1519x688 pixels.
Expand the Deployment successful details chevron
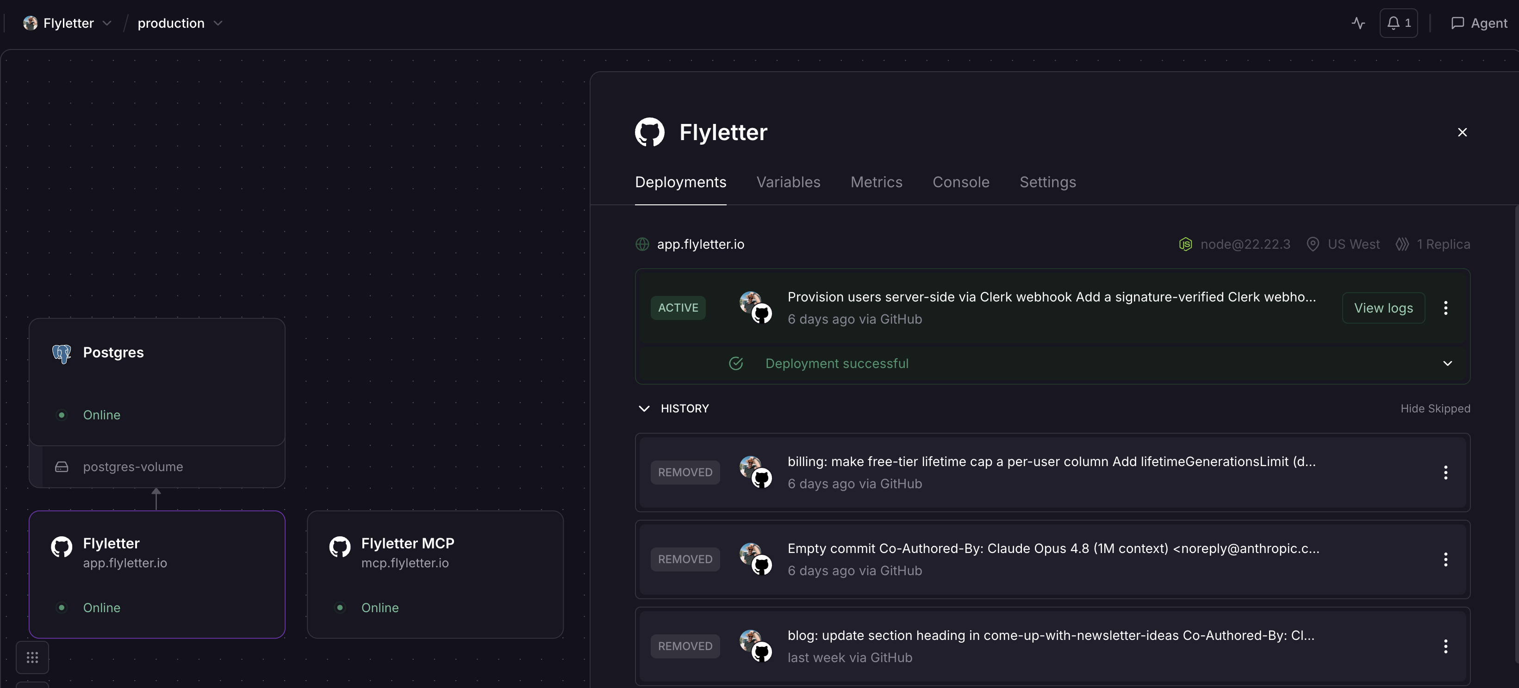pos(1448,363)
